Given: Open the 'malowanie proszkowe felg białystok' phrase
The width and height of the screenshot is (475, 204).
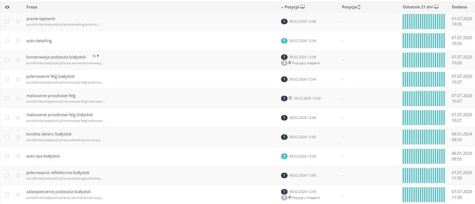Looking at the screenshot, I should pyautogui.click(x=60, y=115).
